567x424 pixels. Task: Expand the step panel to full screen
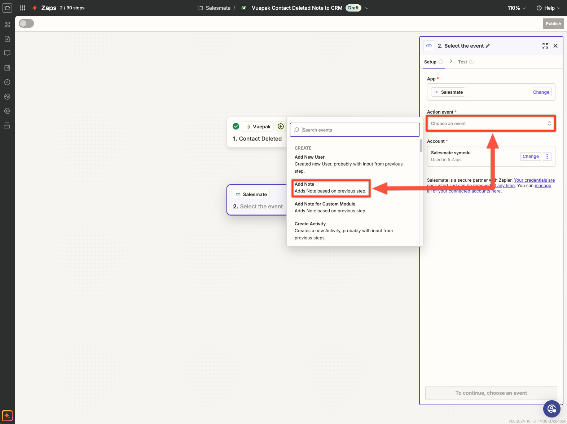coord(545,46)
